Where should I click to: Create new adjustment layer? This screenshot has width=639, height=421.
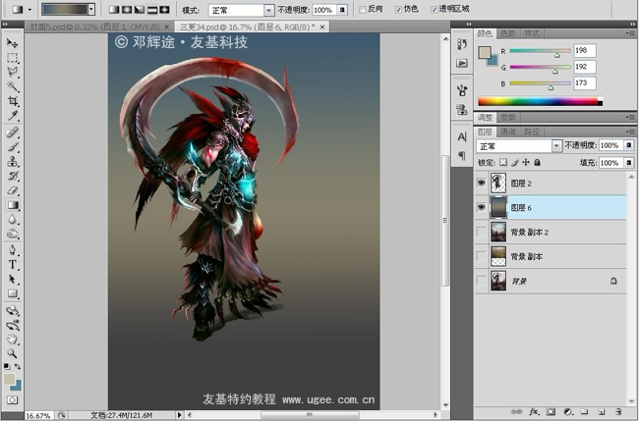click(x=567, y=411)
